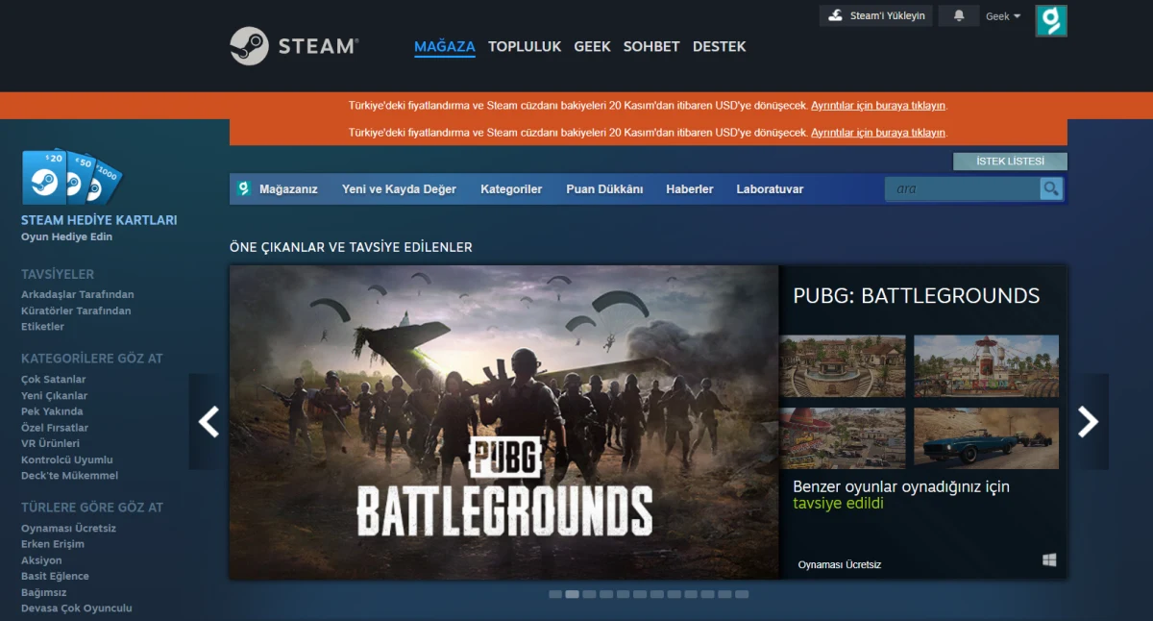Browse Devasa Çok Oyunculu genre
This screenshot has height=621, width=1153.
point(77,609)
